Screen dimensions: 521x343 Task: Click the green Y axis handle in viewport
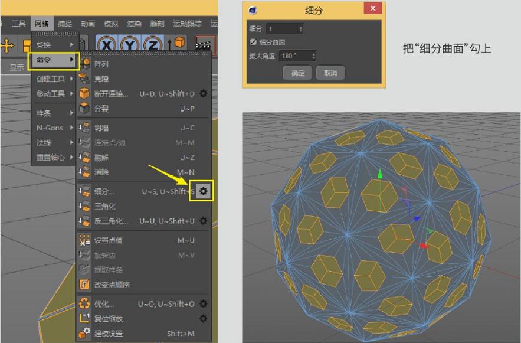[x=380, y=174]
